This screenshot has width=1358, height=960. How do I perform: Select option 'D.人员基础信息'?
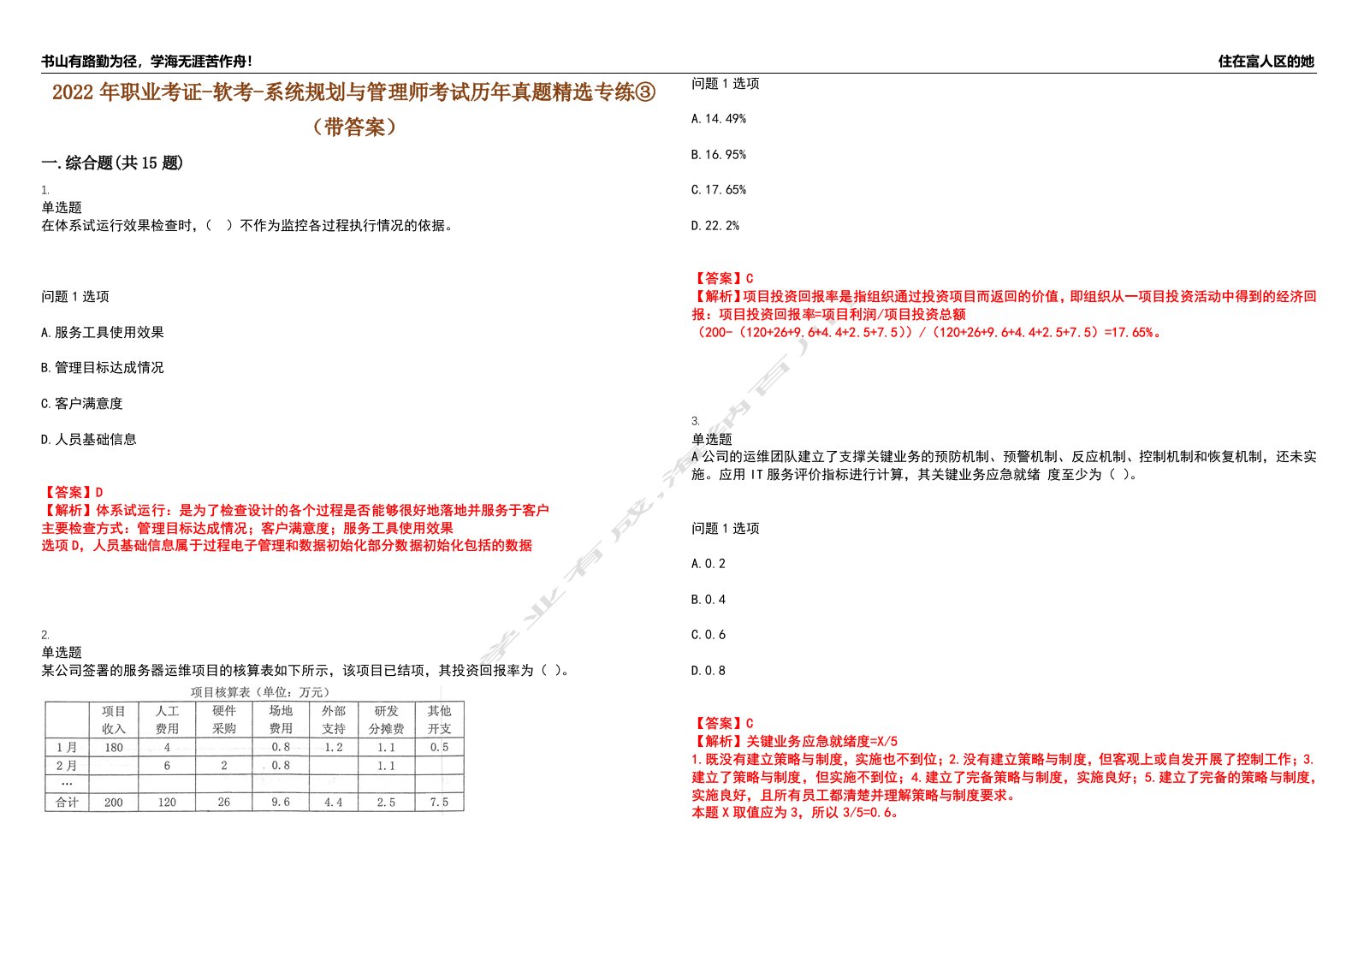click(89, 439)
